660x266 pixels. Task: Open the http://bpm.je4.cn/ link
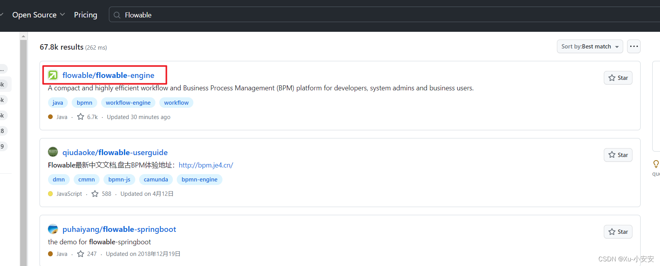click(x=206, y=165)
